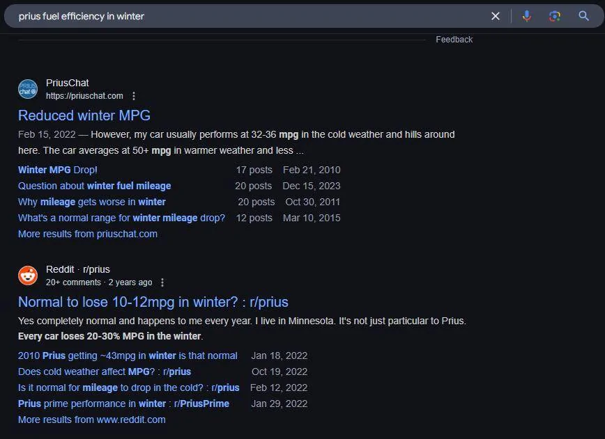Click the 'Mar 10, 2015' date
This screenshot has height=439, width=605.
point(312,218)
